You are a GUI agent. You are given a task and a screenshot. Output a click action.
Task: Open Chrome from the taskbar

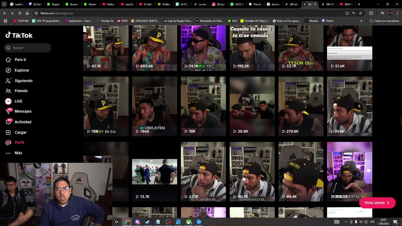[127, 222]
